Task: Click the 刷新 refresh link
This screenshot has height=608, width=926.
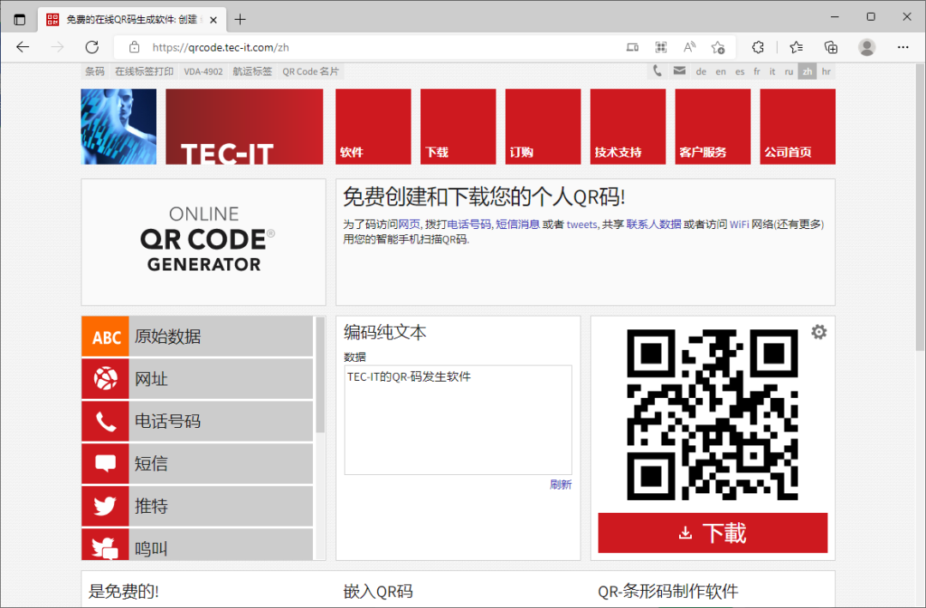Action: (x=561, y=485)
